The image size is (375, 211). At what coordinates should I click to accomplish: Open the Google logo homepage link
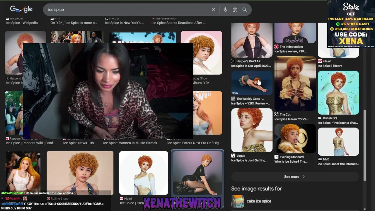pos(21,9)
